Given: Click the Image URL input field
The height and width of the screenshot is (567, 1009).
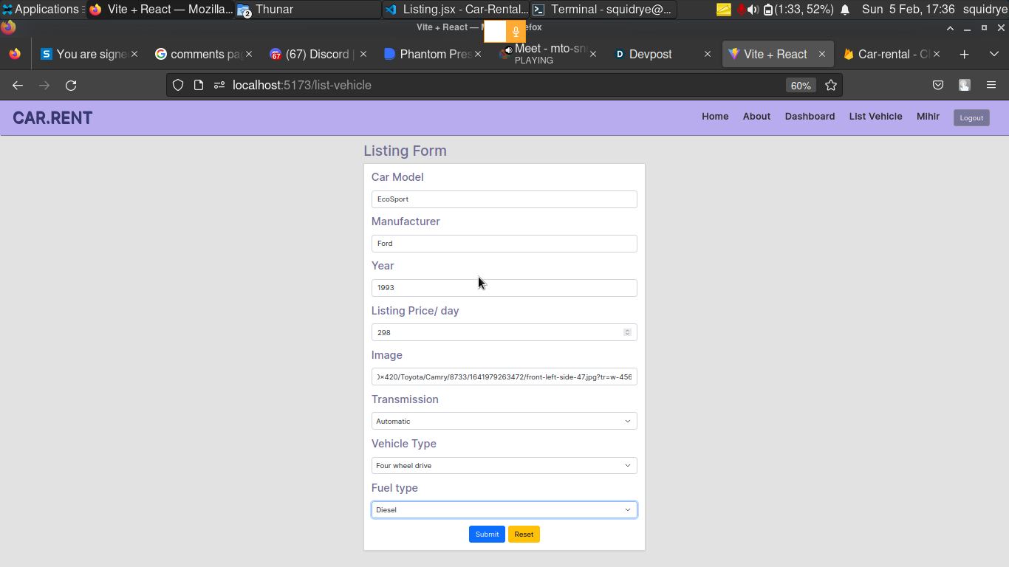Looking at the screenshot, I should 504,377.
